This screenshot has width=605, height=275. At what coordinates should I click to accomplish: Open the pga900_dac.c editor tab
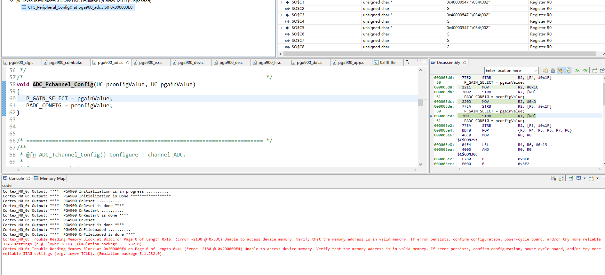(309, 62)
